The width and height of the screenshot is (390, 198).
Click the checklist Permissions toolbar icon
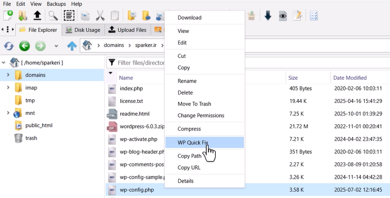[314, 15]
